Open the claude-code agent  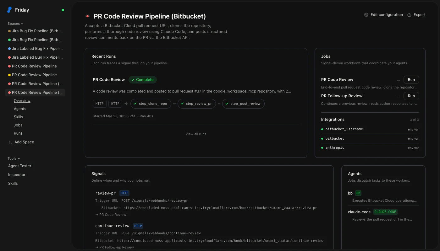pyautogui.click(x=359, y=212)
